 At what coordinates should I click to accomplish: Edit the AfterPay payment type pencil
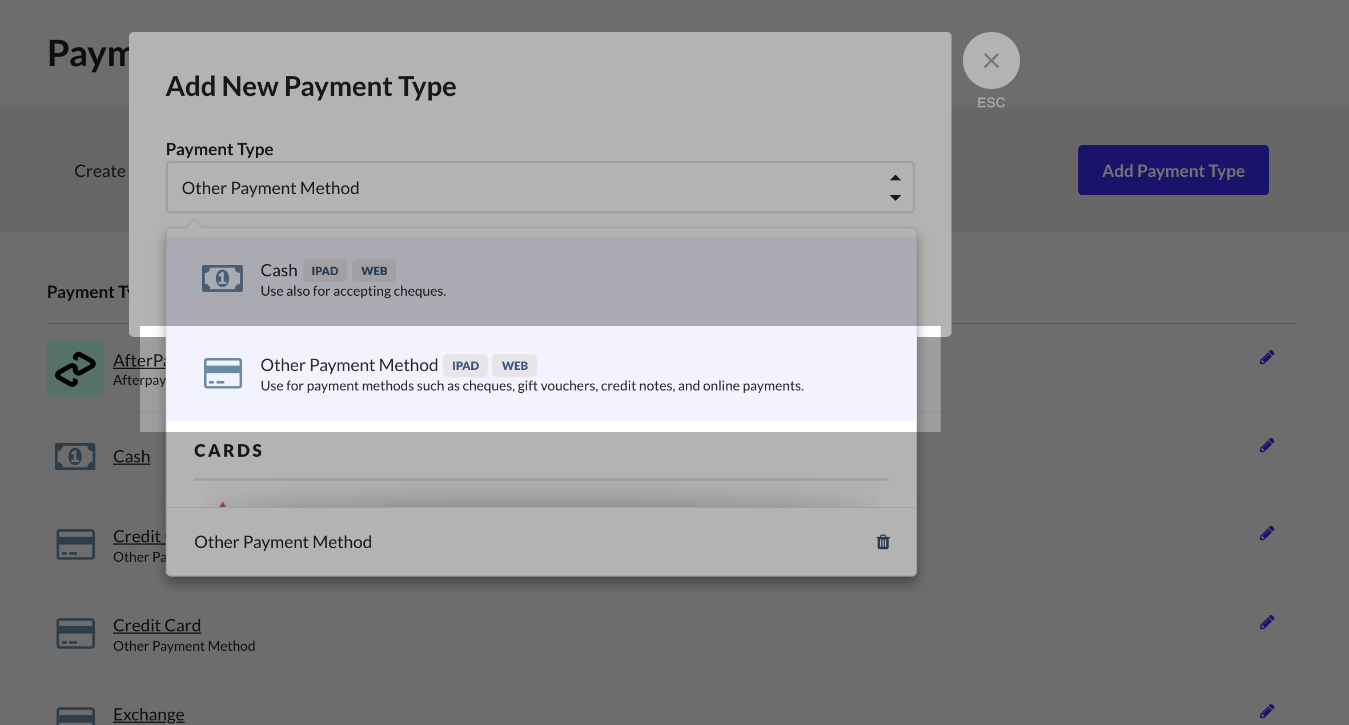(1267, 357)
